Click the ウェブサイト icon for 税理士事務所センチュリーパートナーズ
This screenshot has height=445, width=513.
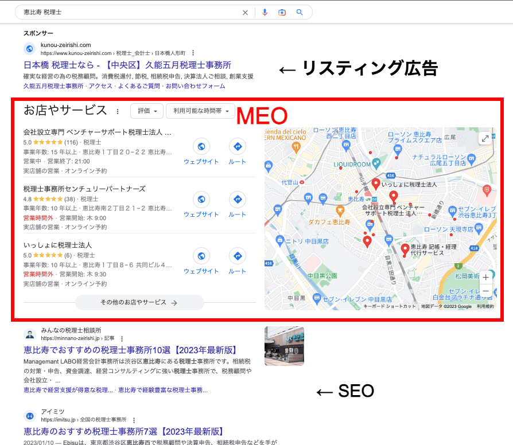tap(201, 199)
